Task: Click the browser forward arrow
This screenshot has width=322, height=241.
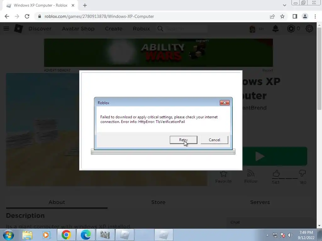Action: tap(17, 16)
